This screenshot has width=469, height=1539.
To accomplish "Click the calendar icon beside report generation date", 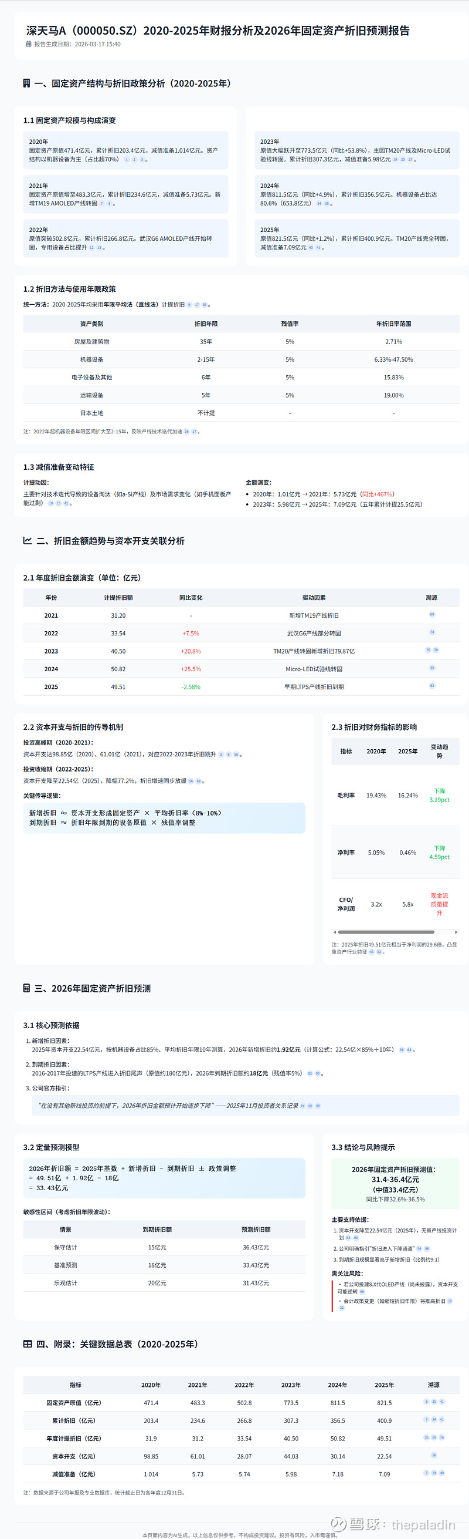I will coord(29,43).
